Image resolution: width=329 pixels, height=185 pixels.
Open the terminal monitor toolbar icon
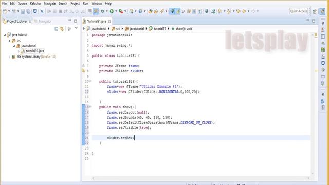click(35, 11)
